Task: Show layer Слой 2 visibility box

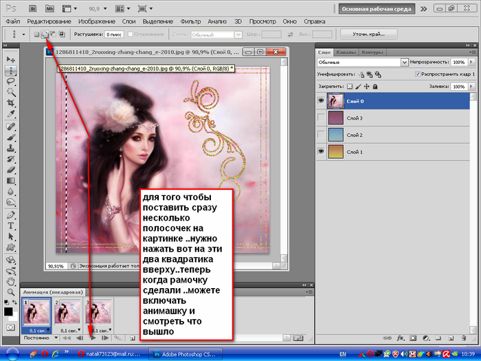Action: (x=321, y=135)
